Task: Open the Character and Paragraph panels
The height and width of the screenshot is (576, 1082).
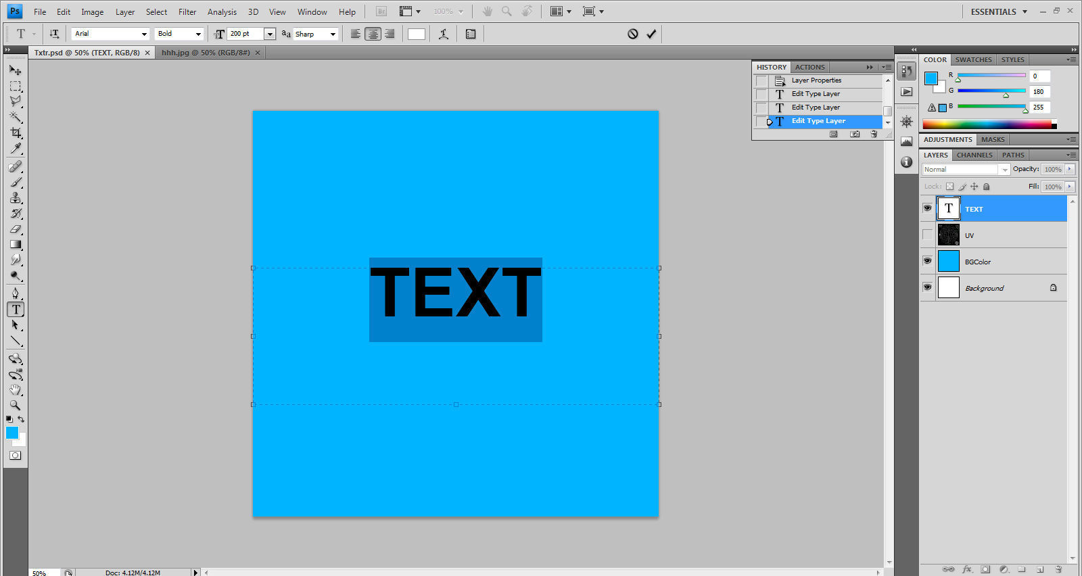Action: (x=471, y=34)
